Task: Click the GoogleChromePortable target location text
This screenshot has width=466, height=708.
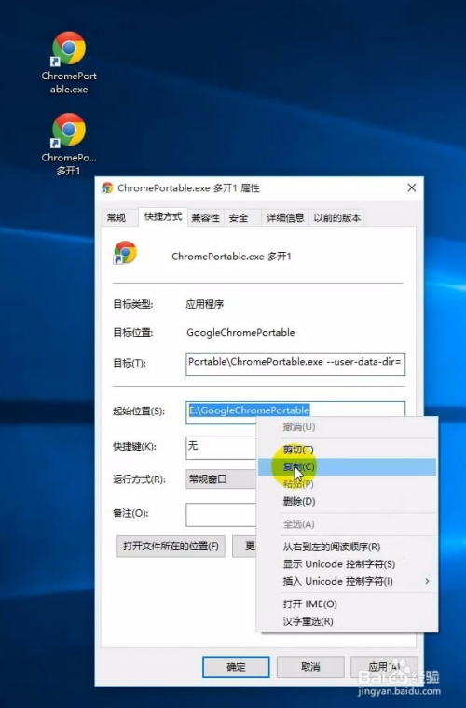Action: (240, 333)
